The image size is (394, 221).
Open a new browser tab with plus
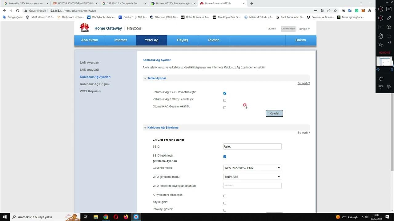coord(251,3)
